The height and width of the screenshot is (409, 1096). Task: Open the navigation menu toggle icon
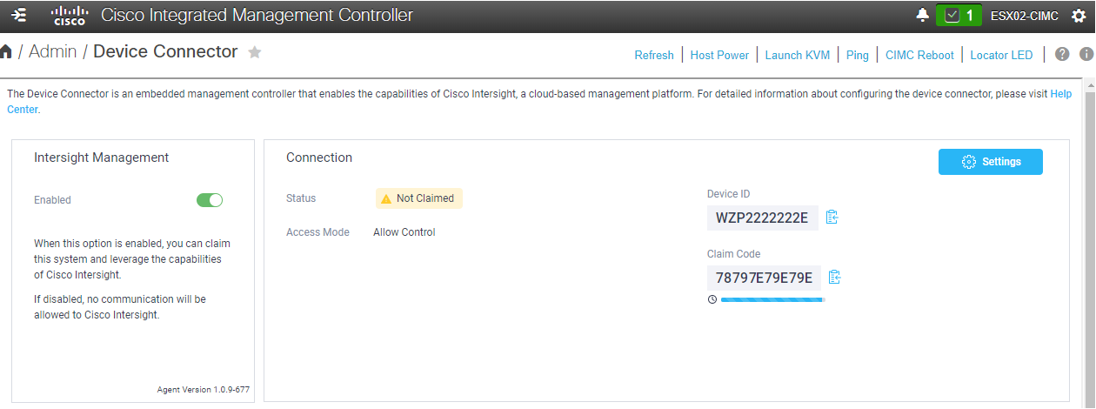[x=20, y=15]
